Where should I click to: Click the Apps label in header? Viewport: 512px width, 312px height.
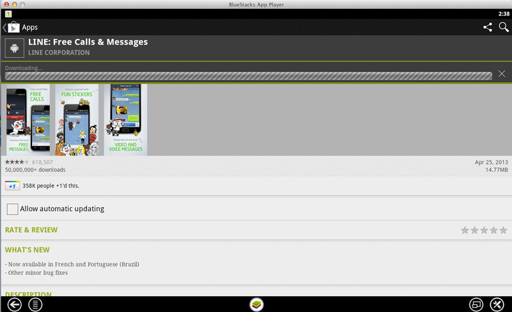point(29,27)
